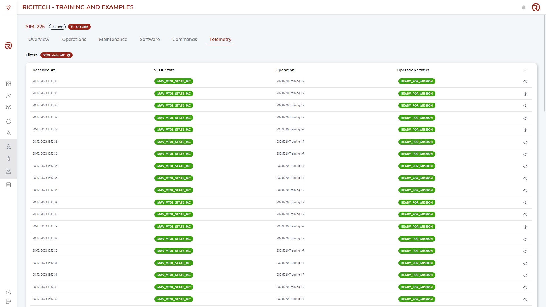
Task: Open the battery sidebar icon
Action: 9,159
